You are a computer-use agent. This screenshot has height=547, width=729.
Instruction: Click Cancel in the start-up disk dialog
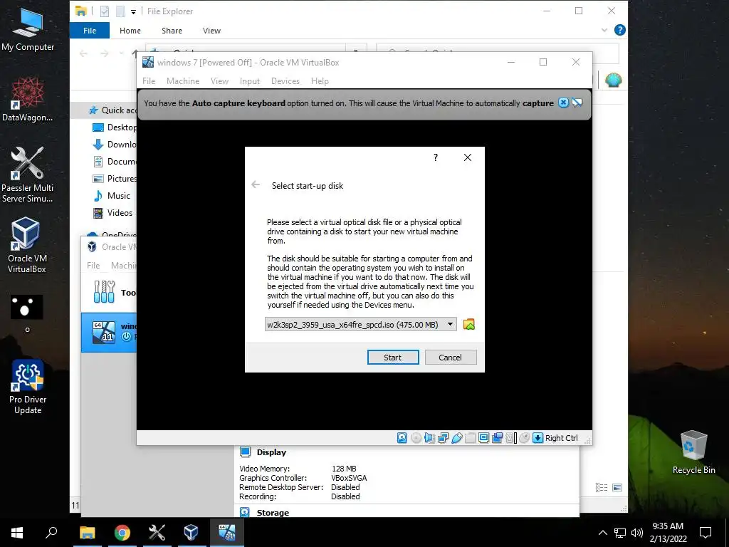coord(451,358)
